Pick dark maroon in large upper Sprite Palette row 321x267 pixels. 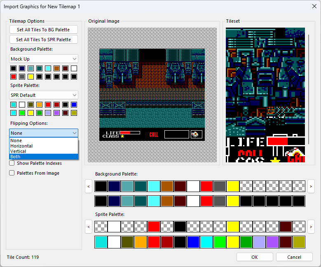(x=286, y=227)
